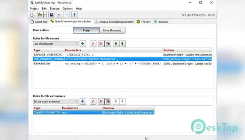This screenshot has width=245, height=140.
Task: Move file name rule up green arrow
Action: pyautogui.click(x=116, y=44)
